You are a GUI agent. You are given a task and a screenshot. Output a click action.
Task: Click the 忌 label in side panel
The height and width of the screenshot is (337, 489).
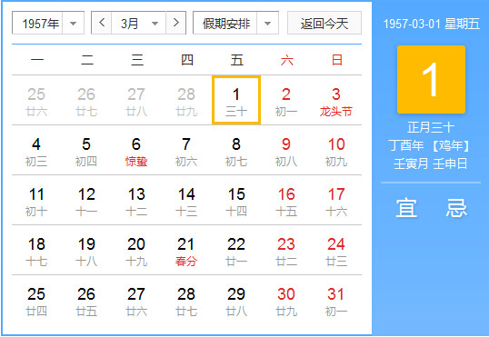click(456, 208)
